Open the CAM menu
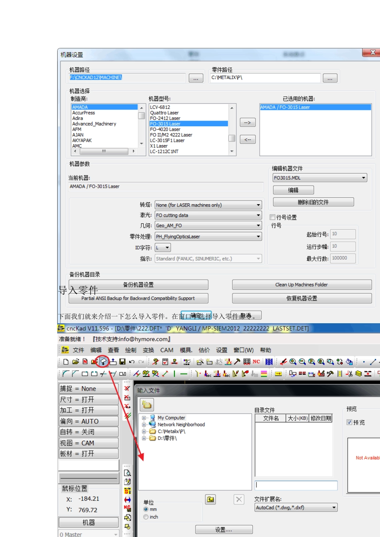380x537 pixels. [x=167, y=350]
